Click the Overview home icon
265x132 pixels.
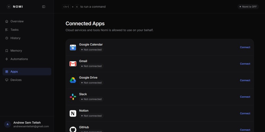coord(7,21)
